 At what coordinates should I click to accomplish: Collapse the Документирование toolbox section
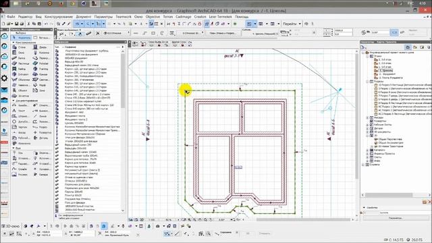tap(13, 101)
